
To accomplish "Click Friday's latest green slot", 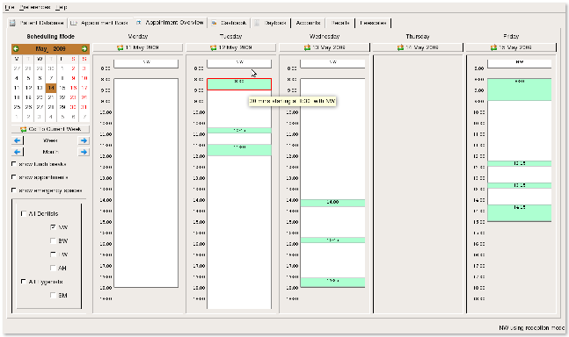I will 519,213.
